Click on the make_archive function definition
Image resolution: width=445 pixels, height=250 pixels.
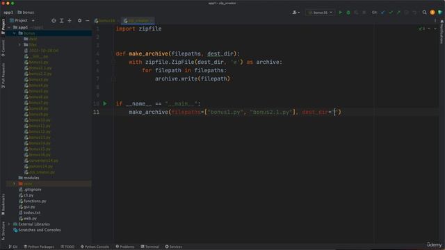tap(148, 53)
